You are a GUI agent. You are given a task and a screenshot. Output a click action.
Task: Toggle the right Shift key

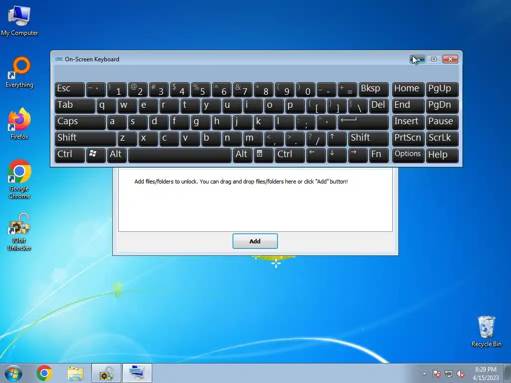point(368,139)
